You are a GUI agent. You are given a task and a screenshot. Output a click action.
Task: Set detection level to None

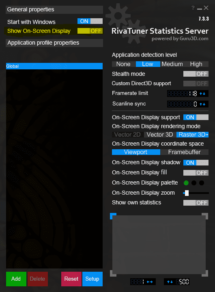tap(124, 64)
